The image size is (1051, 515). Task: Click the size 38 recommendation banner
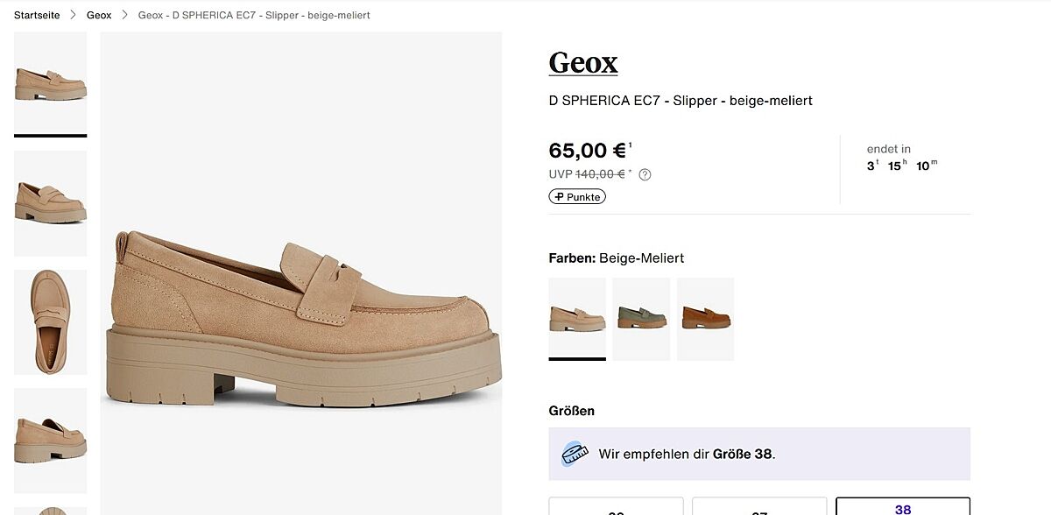pyautogui.click(x=759, y=454)
